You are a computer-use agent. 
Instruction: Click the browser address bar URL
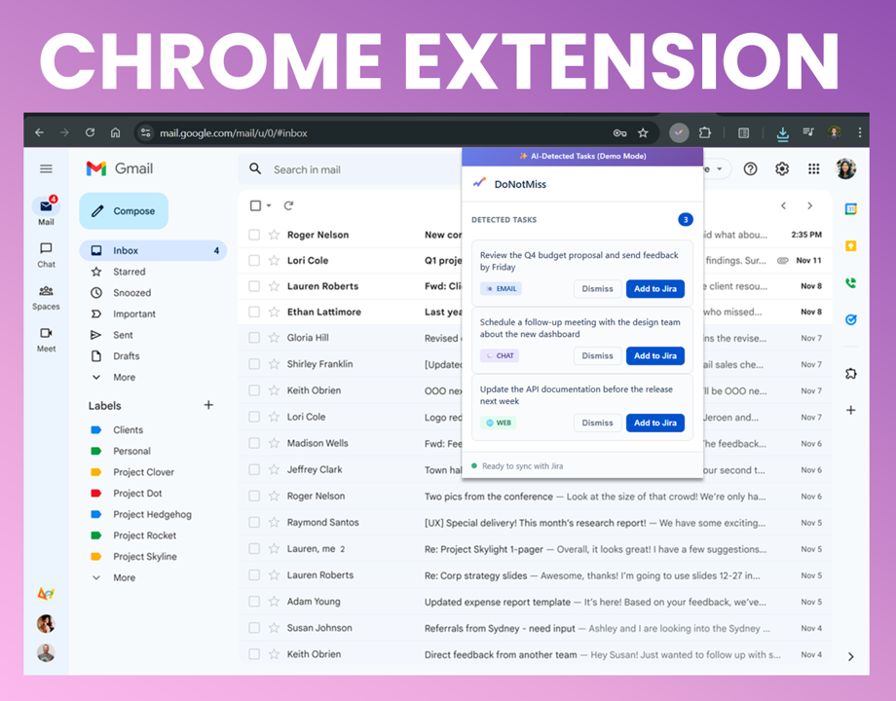pos(233,133)
